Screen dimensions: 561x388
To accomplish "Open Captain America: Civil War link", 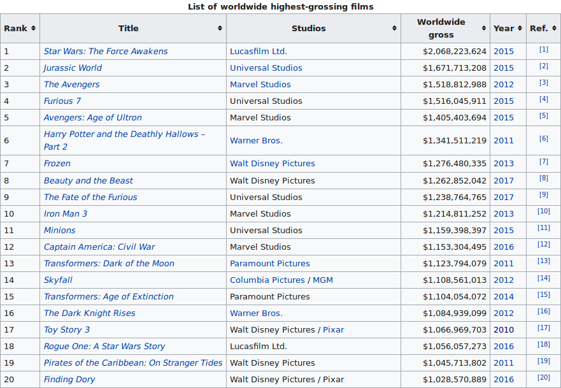I will click(99, 247).
